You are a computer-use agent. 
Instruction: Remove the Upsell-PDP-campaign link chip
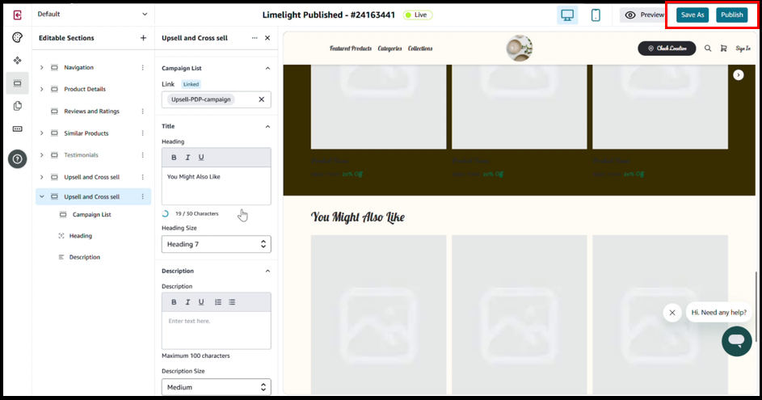(x=261, y=99)
